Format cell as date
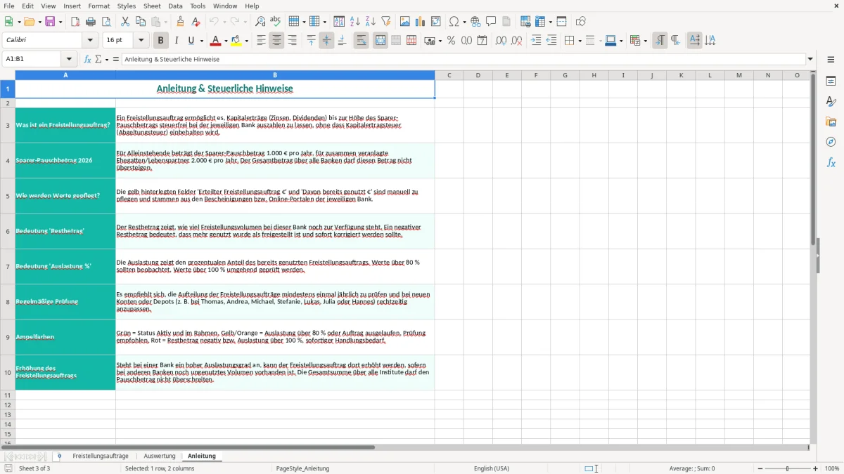 click(482, 41)
